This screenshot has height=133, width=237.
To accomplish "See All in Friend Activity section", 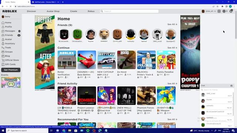I will point(172,84).
